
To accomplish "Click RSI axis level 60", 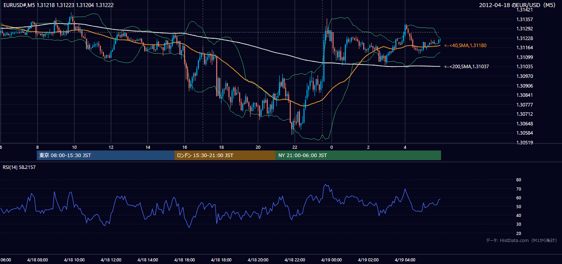I will click(x=518, y=198).
